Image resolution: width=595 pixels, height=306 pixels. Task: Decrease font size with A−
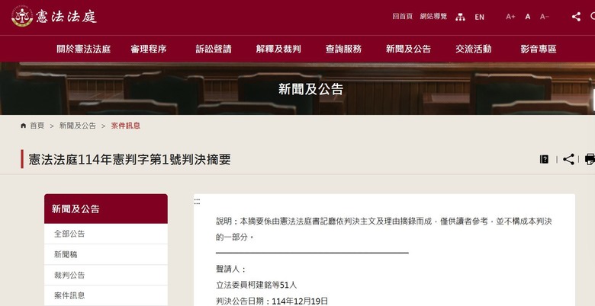[545, 17]
